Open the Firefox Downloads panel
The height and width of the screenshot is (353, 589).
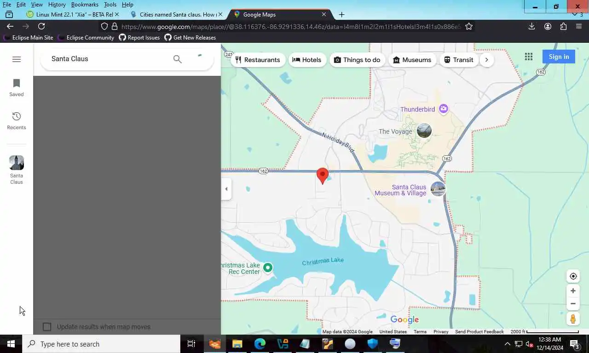pos(531,26)
